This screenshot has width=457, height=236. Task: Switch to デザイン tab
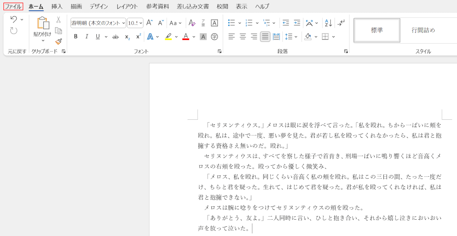99,6
